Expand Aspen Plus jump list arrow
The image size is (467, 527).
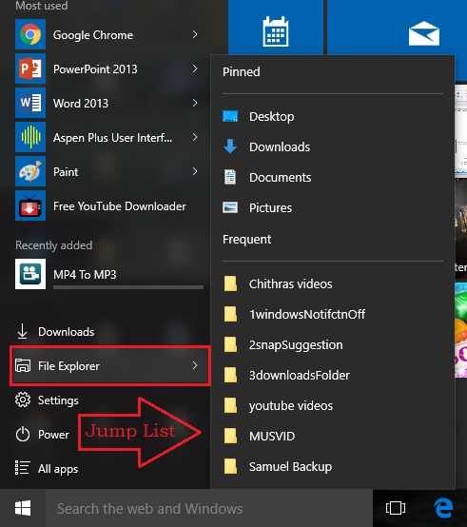[x=195, y=137]
